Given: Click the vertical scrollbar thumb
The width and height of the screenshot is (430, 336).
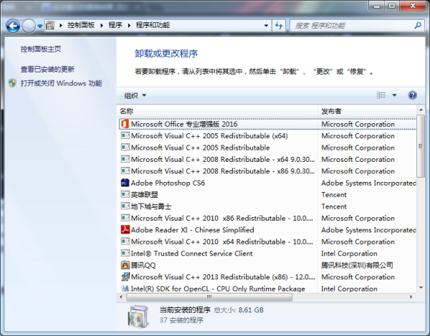Looking at the screenshot, I should (421, 146).
